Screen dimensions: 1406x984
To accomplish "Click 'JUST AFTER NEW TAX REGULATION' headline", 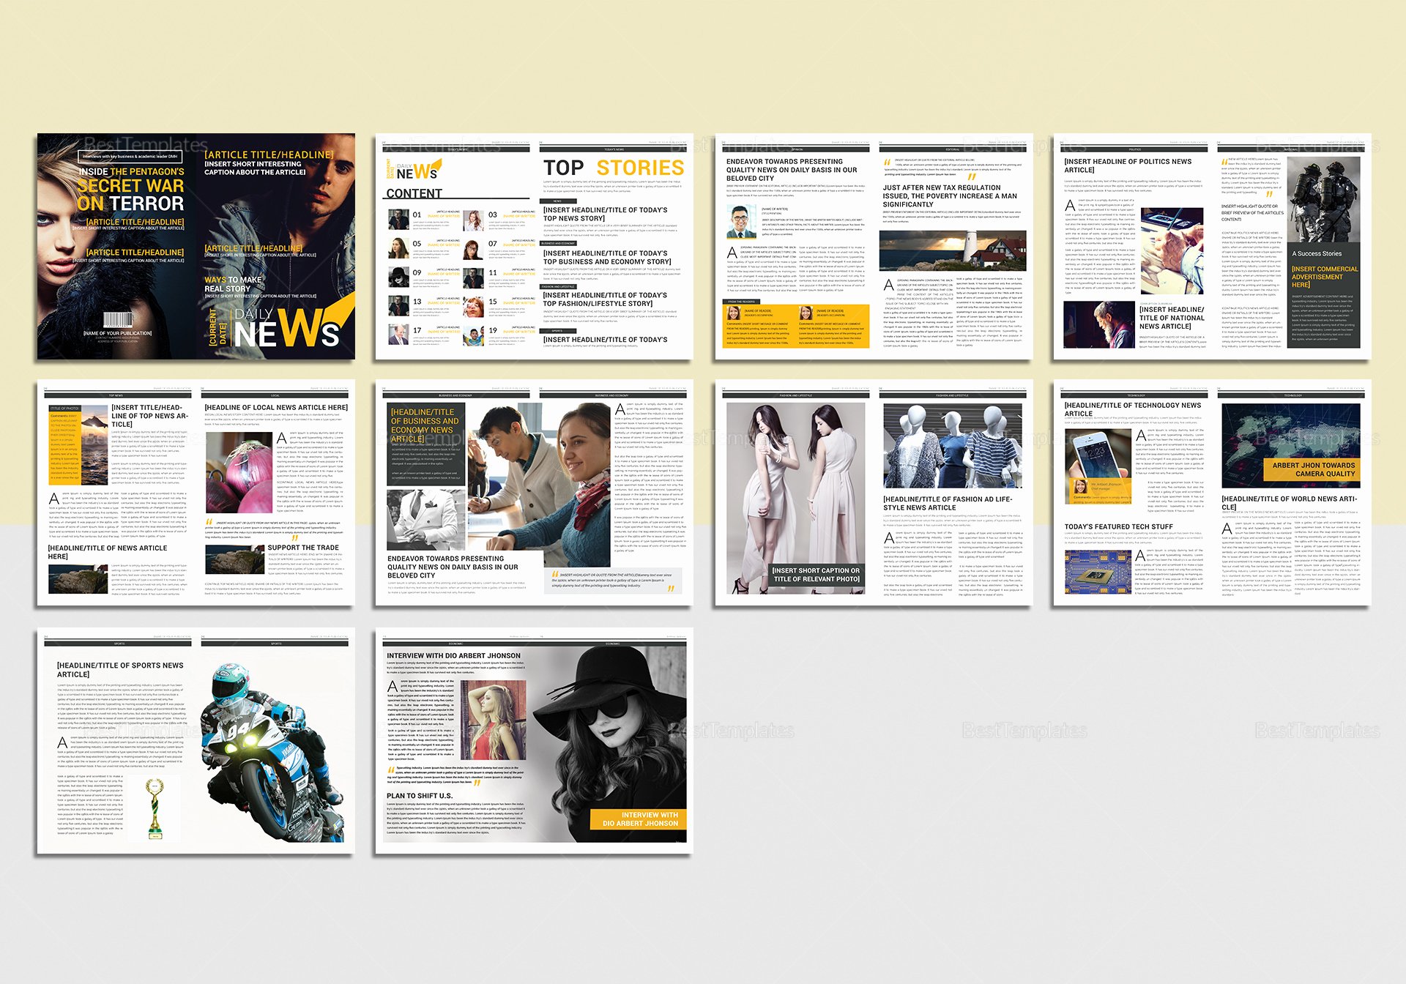I will (951, 195).
